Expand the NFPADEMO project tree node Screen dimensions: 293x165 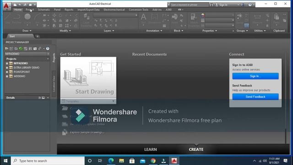pyautogui.click(x=7, y=63)
